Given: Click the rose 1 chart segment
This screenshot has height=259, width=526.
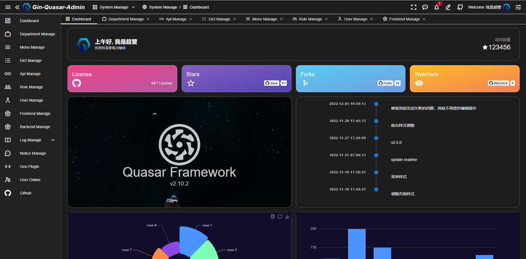Looking at the screenshot, I should [x=193, y=240].
